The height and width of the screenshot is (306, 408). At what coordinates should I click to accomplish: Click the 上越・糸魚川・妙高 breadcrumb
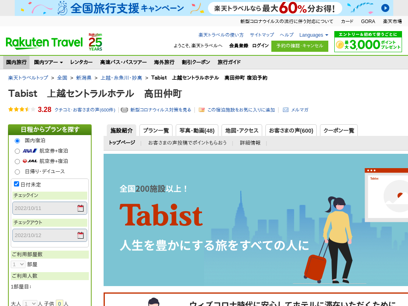121,78
